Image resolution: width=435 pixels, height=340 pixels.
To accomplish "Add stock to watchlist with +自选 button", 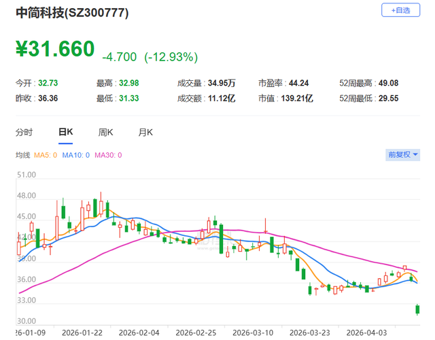I will (x=400, y=10).
